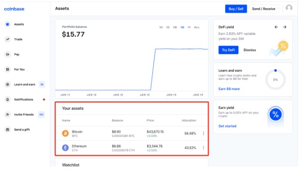Open the Invite Friends sidebar icon

tap(7, 114)
